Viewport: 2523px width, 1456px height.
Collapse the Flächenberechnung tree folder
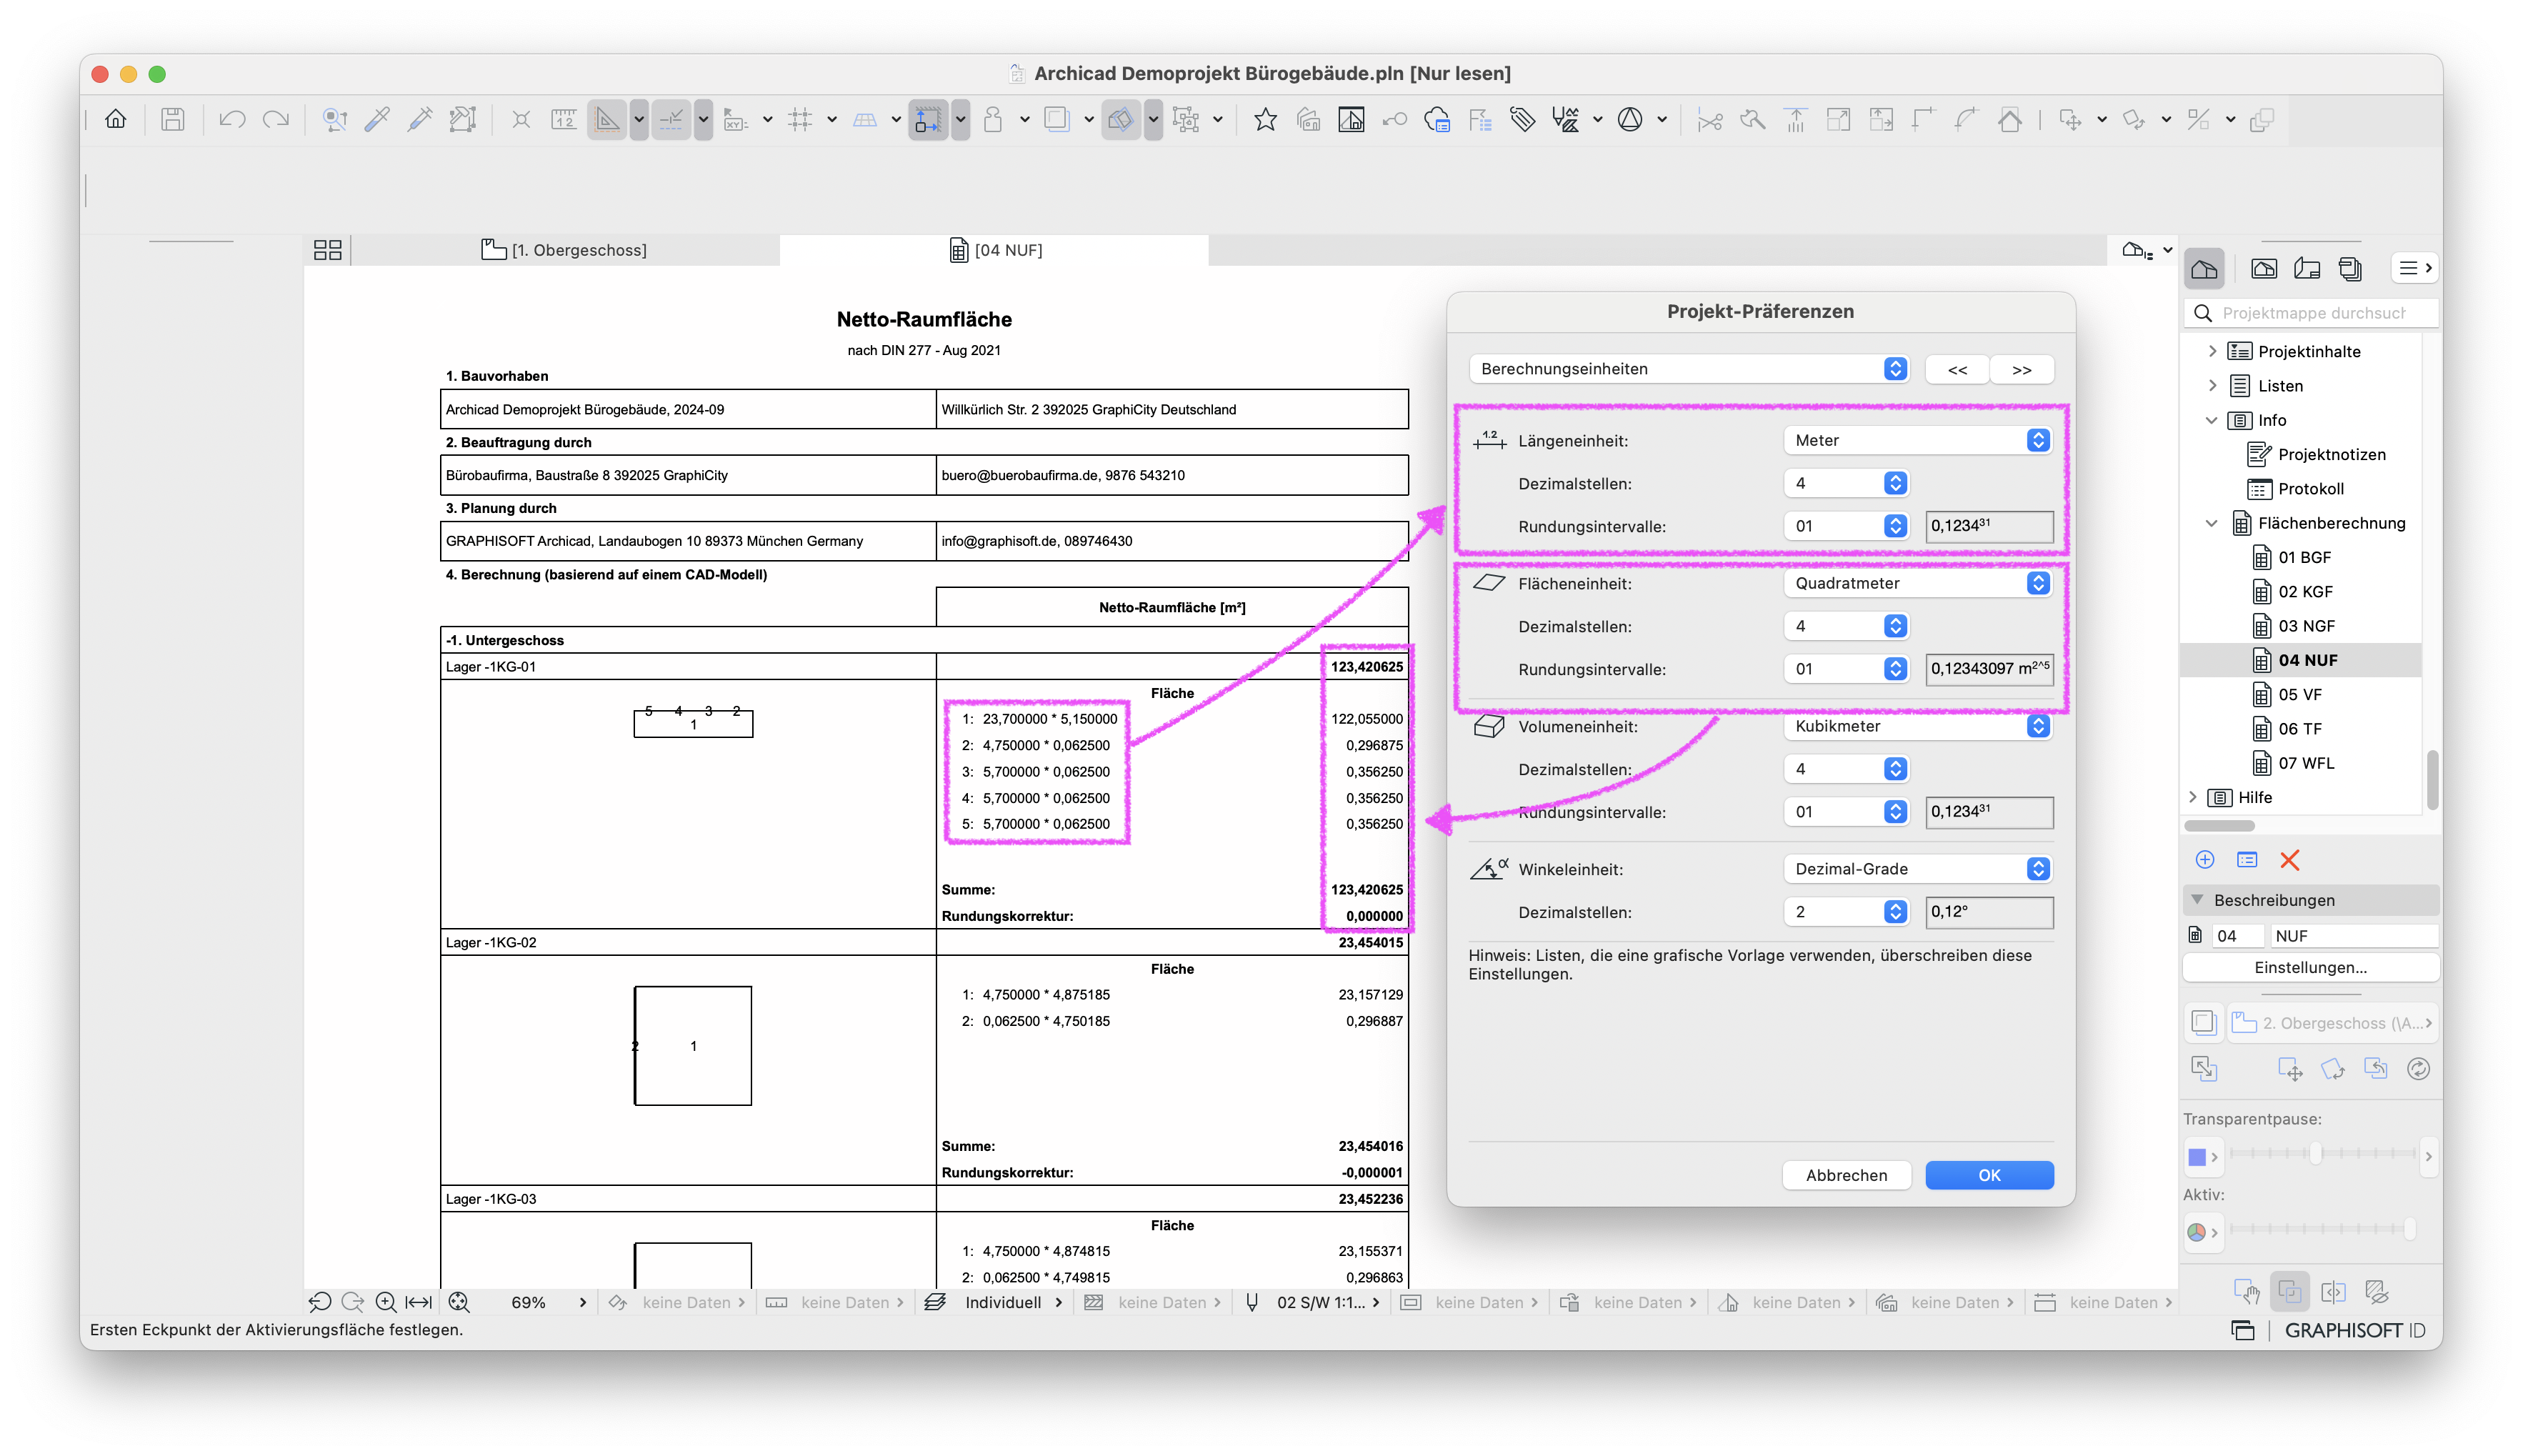coord(2212,523)
